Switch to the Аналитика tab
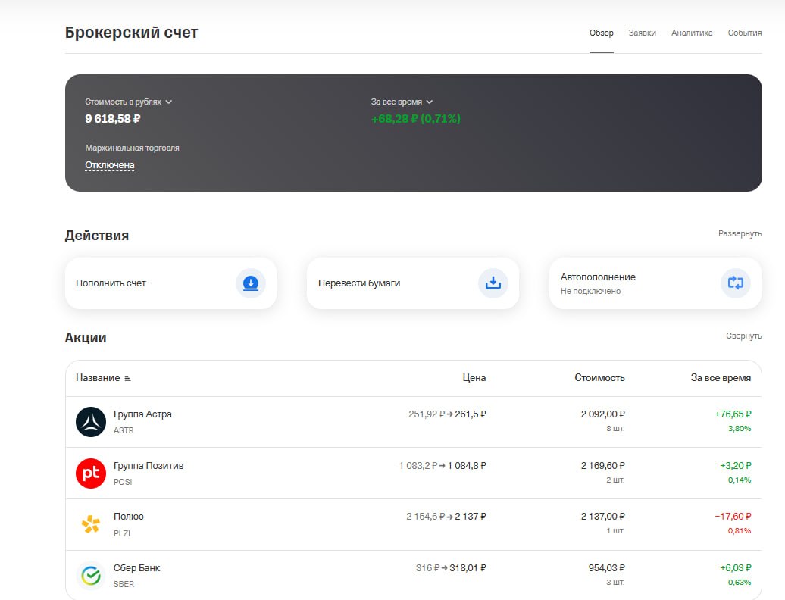The width and height of the screenshot is (785, 600). (x=691, y=33)
